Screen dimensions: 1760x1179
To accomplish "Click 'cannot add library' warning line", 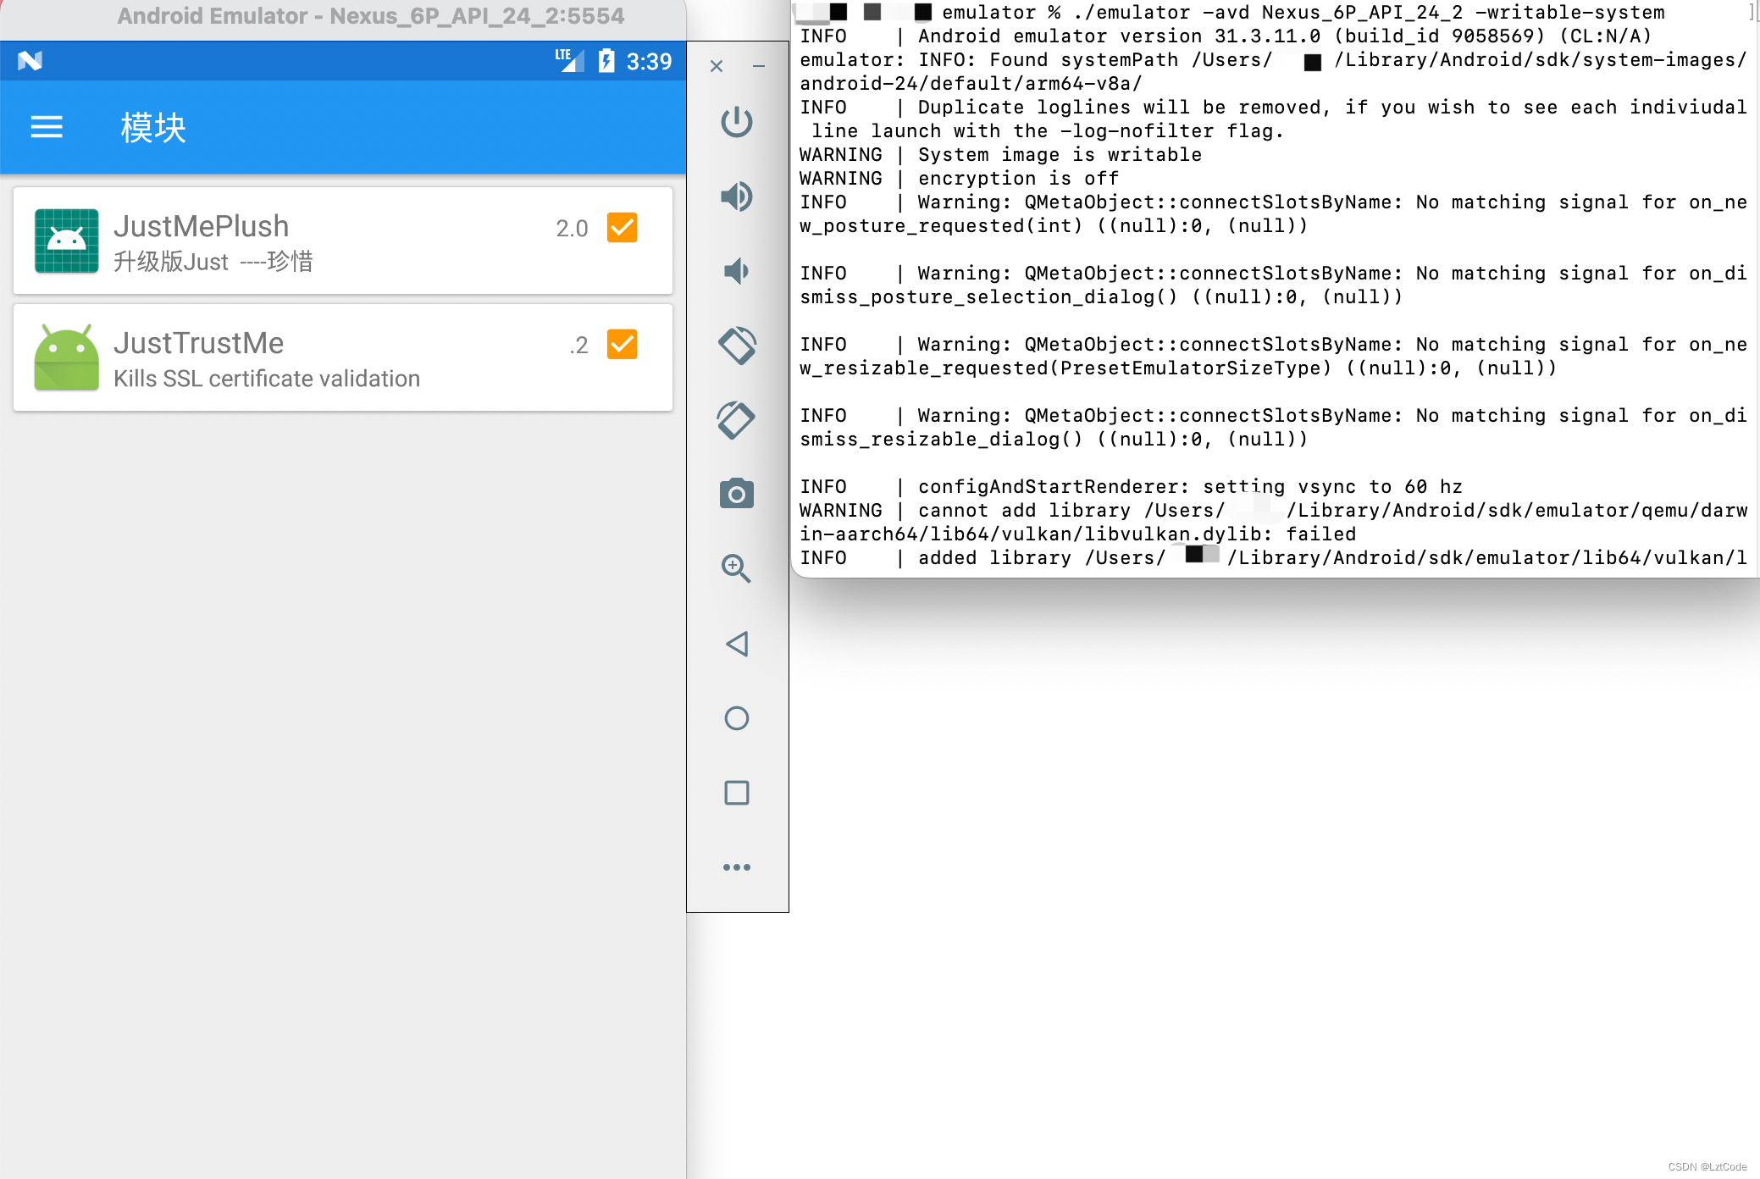I will point(1274,523).
